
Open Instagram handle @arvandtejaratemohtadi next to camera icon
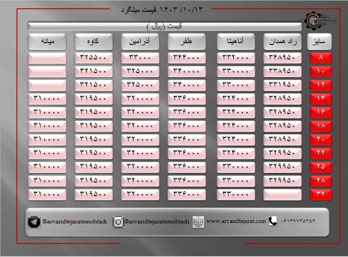(156, 222)
